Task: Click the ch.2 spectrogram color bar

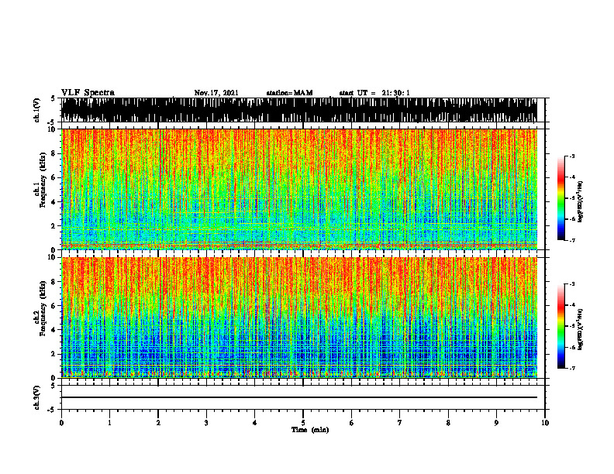Action: click(x=561, y=326)
